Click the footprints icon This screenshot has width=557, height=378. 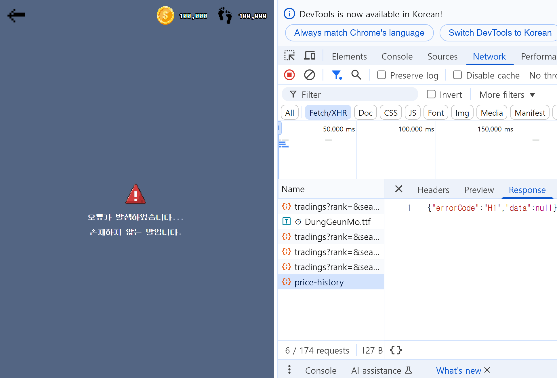225,16
